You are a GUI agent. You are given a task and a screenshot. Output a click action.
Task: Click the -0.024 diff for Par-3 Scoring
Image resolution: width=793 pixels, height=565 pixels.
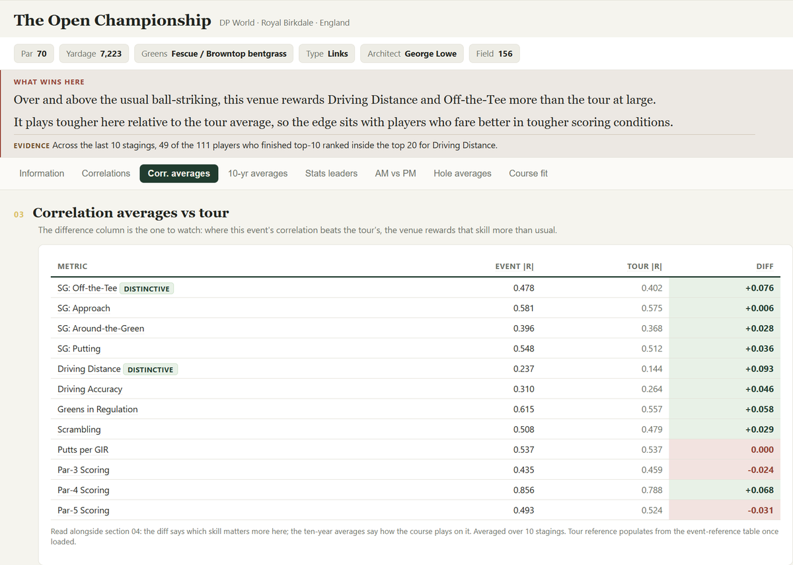(761, 470)
